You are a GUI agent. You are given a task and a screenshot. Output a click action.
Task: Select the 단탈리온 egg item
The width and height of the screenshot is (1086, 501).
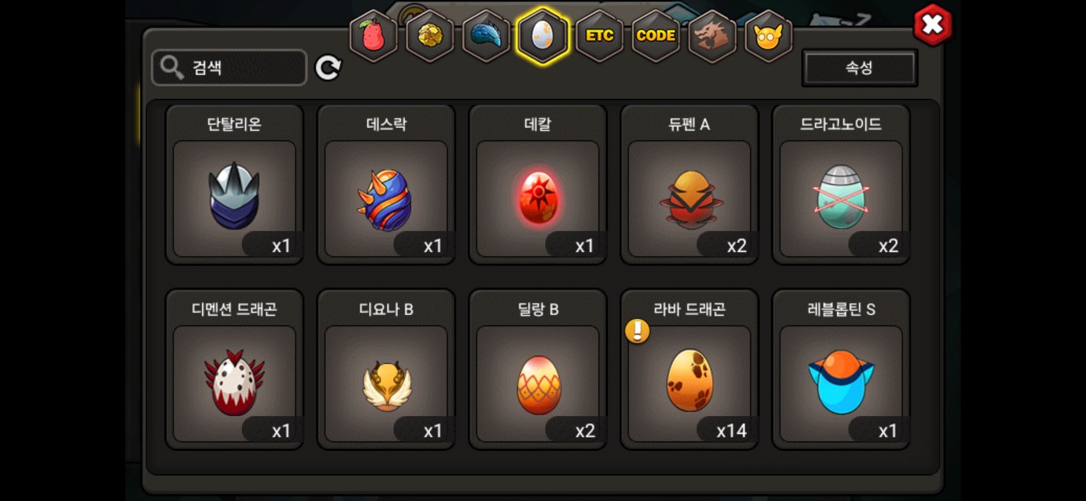click(234, 185)
